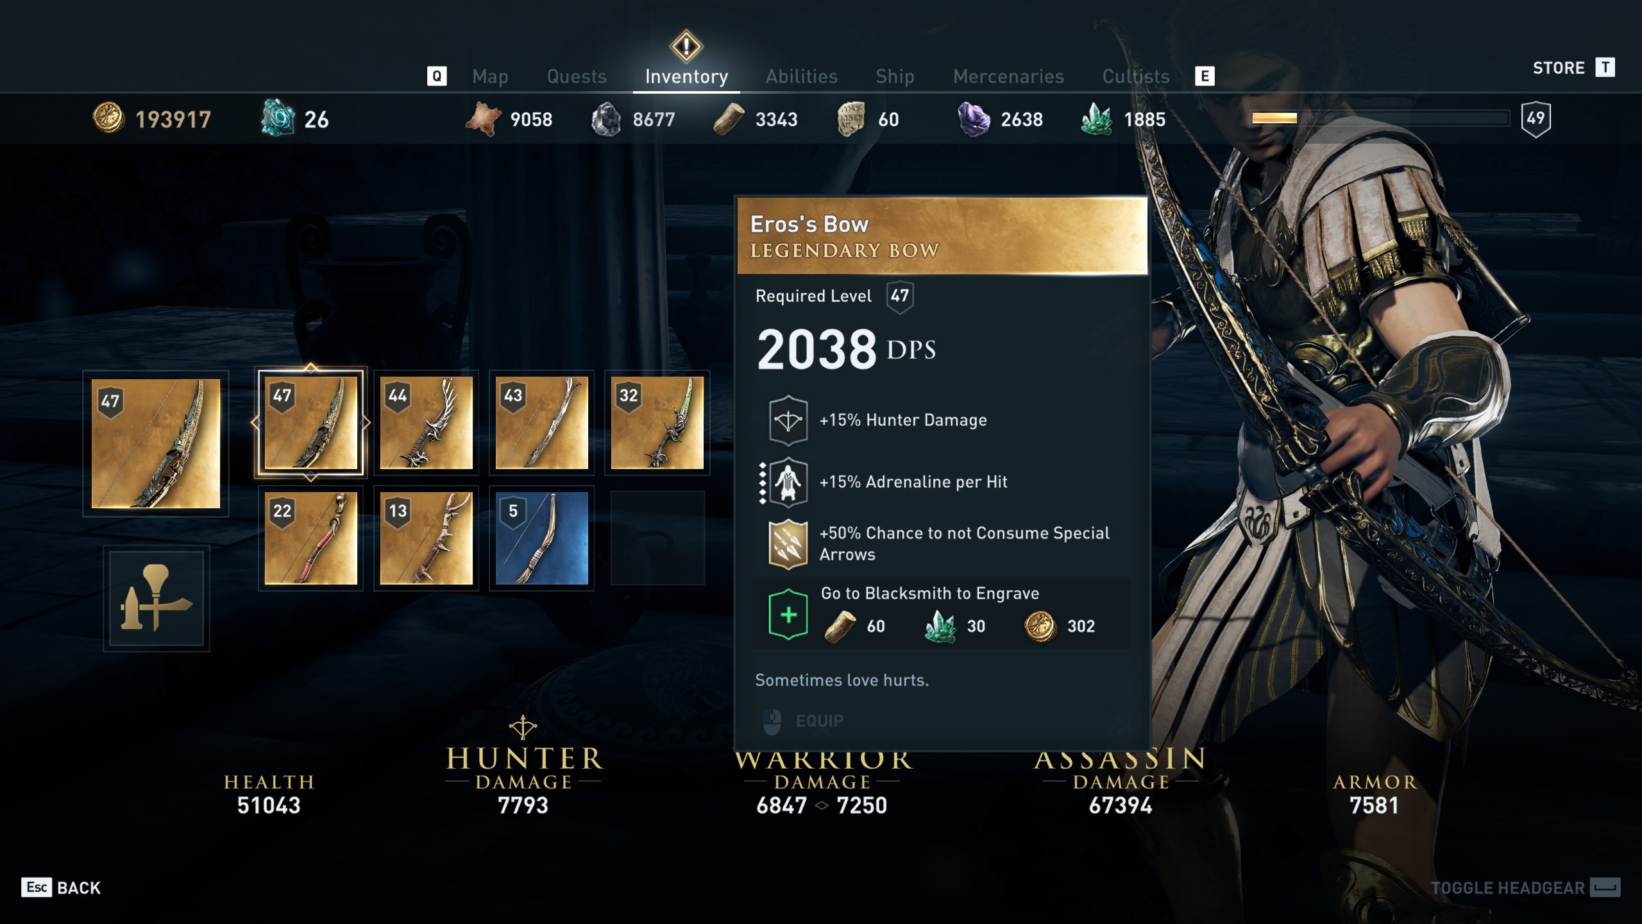Click the experience progress bar

click(1380, 118)
